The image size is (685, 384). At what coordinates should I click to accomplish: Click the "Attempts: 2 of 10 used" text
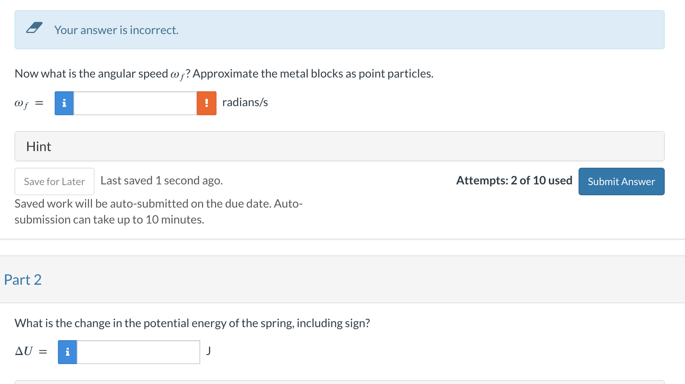coord(514,180)
